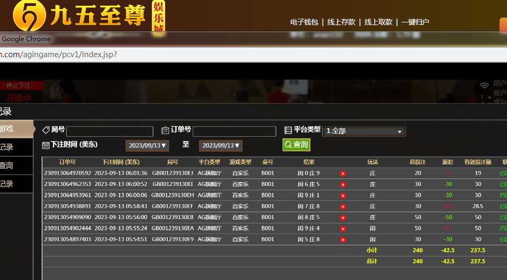Click the 平台类型 column header

(209, 162)
